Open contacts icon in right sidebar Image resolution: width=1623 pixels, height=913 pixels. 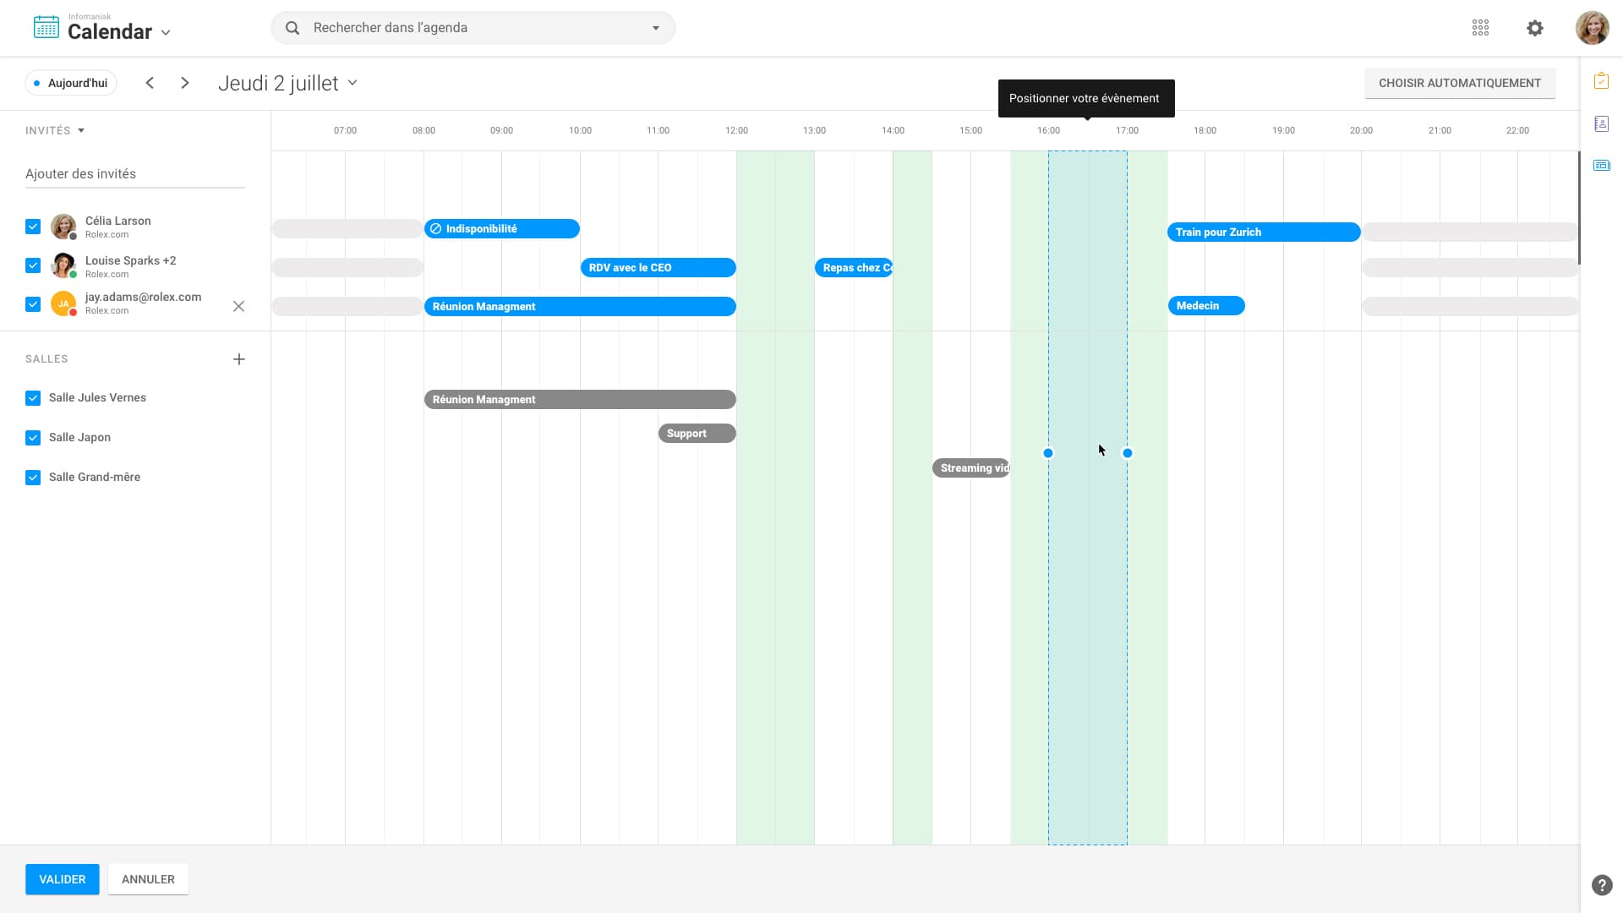1601,123
